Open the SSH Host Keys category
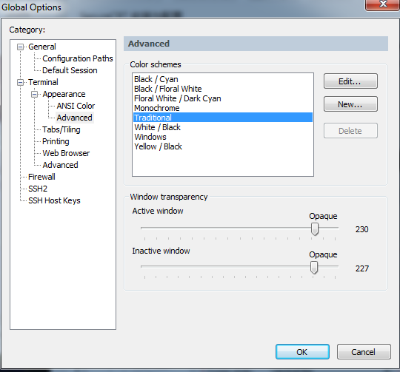Image resolution: width=400 pixels, height=372 pixels. pos(54,200)
